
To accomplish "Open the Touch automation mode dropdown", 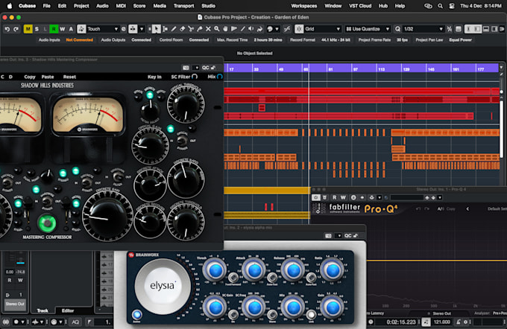I will point(103,29).
